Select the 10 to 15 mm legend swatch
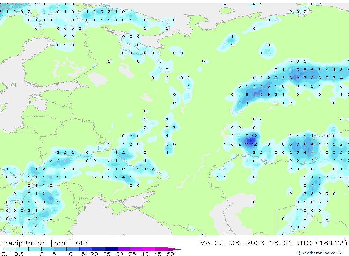The image size is (349, 256). coord(73,249)
